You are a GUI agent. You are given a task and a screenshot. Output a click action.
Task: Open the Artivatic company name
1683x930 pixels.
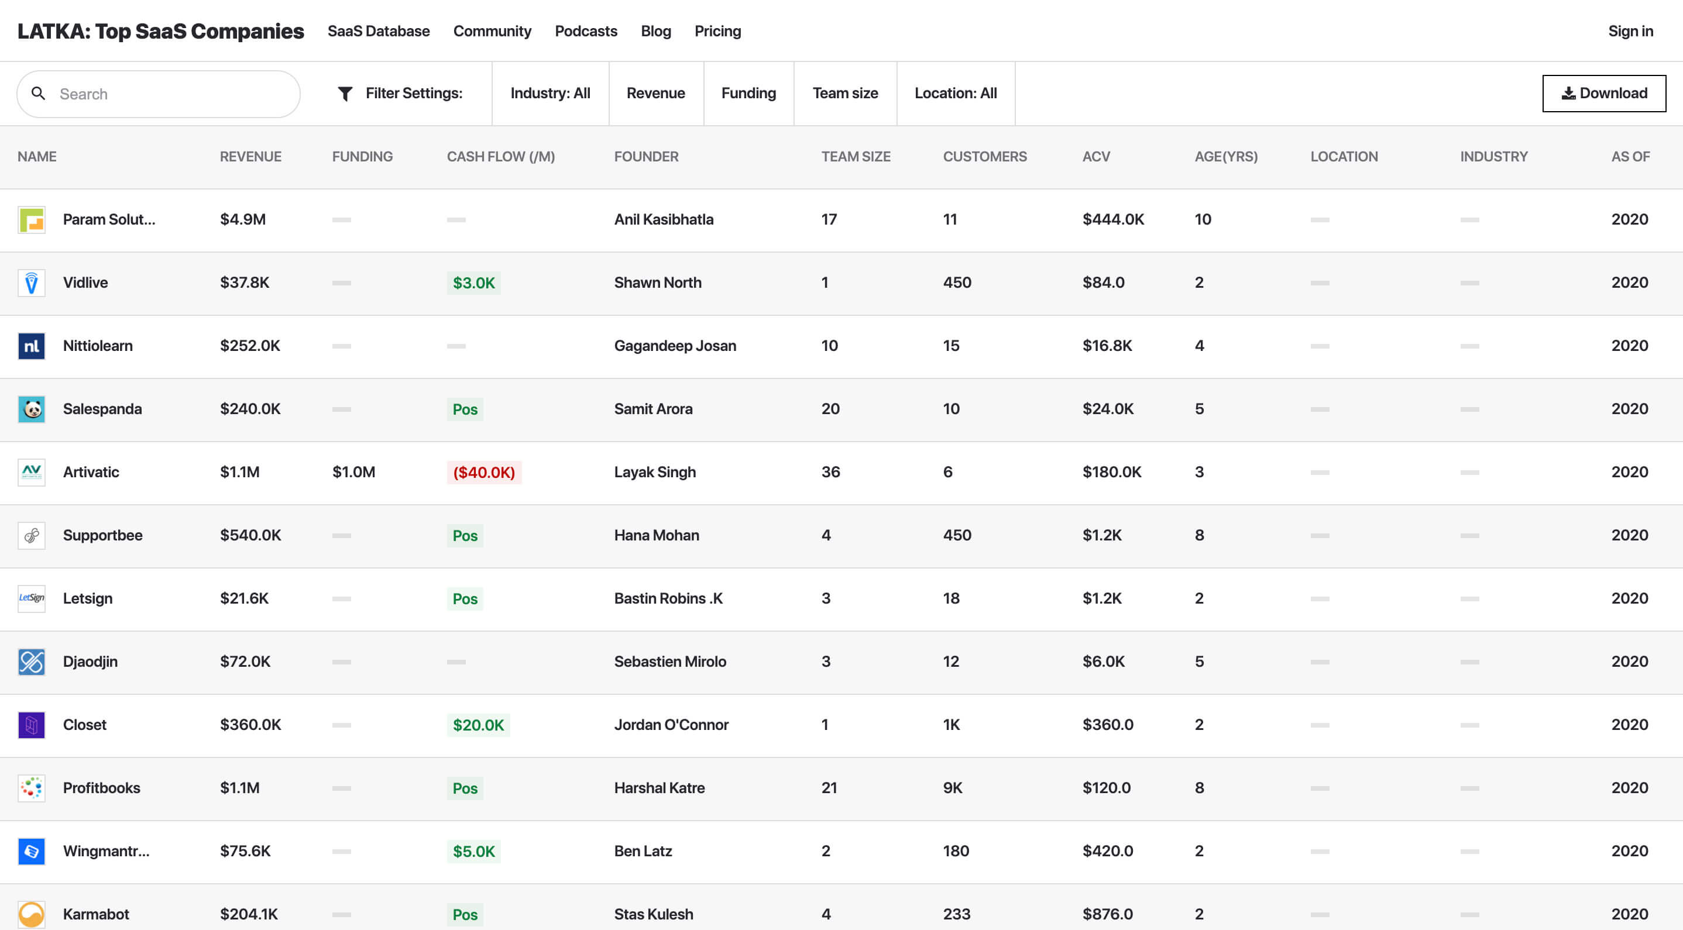tap(91, 472)
